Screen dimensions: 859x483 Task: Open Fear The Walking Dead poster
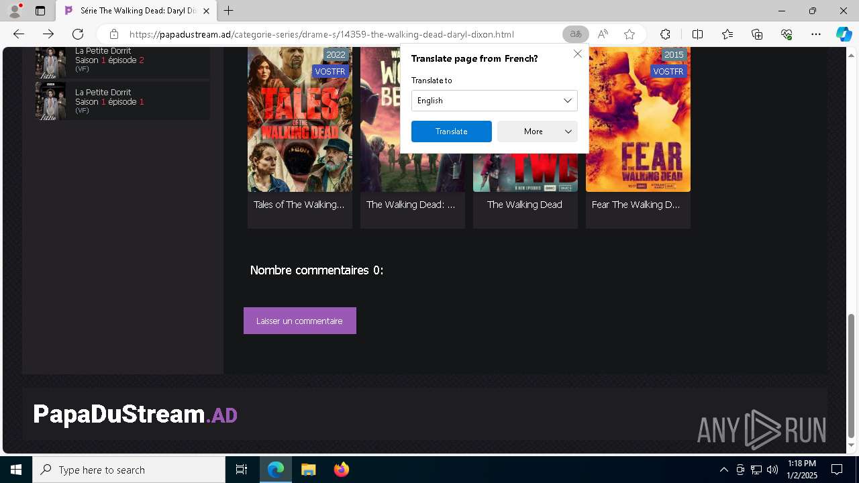[x=638, y=119]
